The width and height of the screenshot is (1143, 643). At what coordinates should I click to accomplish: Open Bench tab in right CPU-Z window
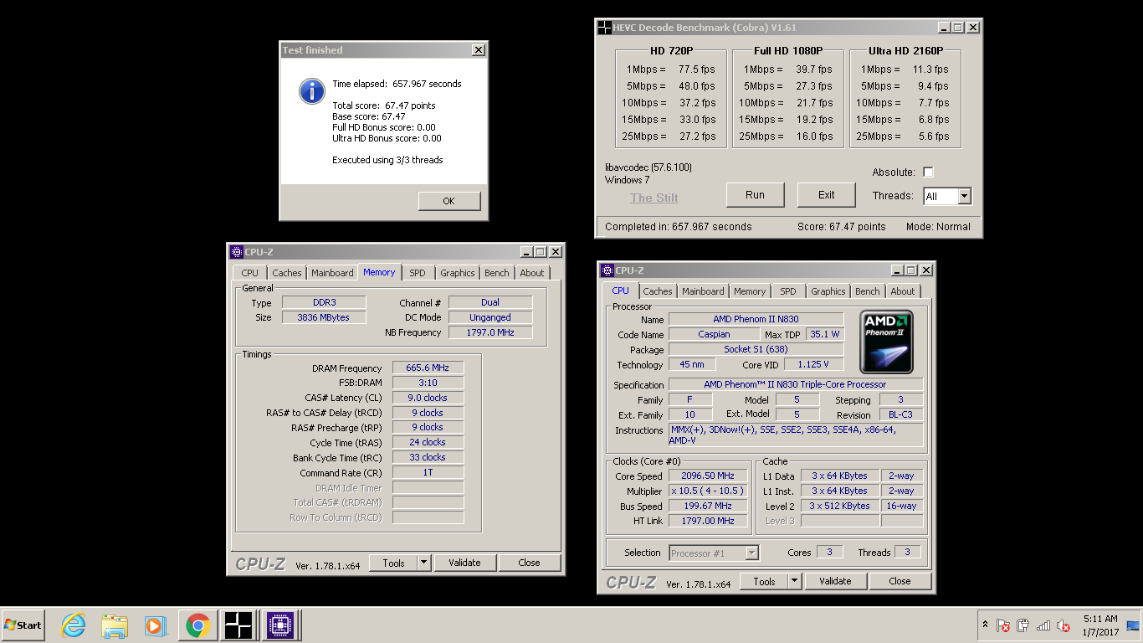[x=867, y=291]
